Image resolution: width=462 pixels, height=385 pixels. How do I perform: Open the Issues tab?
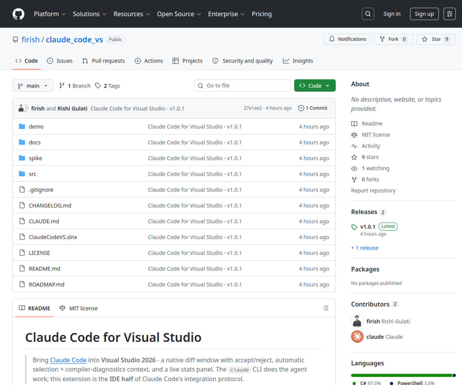pyautogui.click(x=60, y=61)
